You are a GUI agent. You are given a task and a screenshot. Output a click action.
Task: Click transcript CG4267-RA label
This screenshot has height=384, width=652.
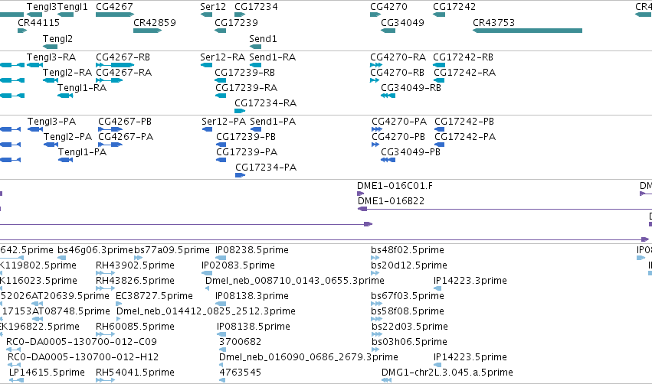[124, 72]
